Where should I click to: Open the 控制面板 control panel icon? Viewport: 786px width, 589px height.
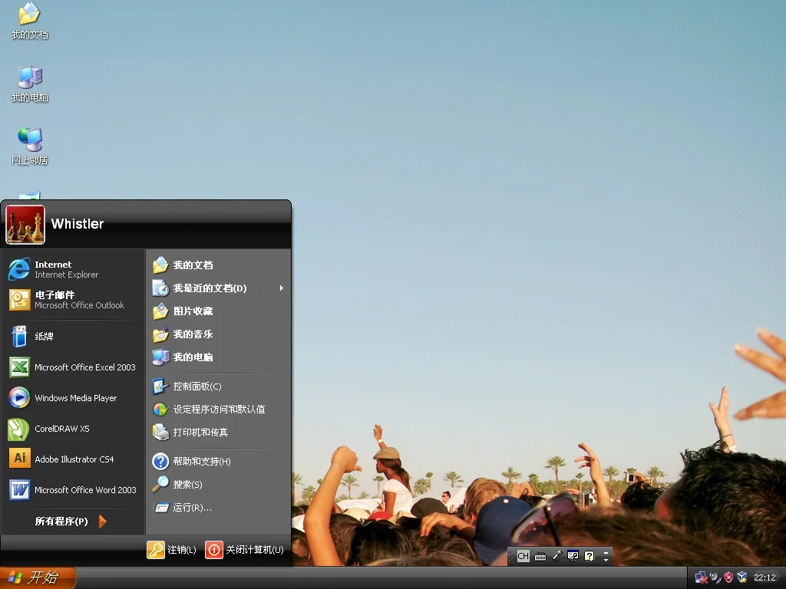(160, 387)
